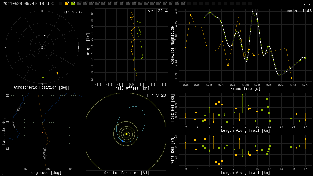This screenshot has height=176, width=313.
Task: Click the Z zenith center of polar plot
Action: (42, 48)
